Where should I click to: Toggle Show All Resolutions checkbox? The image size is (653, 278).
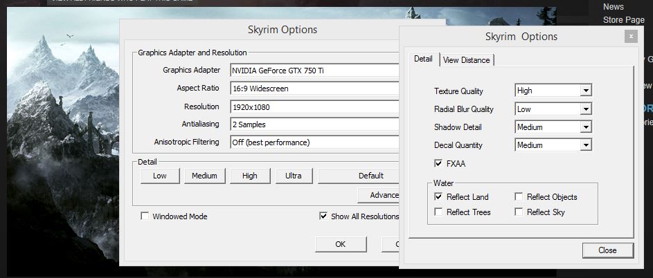pyautogui.click(x=323, y=216)
